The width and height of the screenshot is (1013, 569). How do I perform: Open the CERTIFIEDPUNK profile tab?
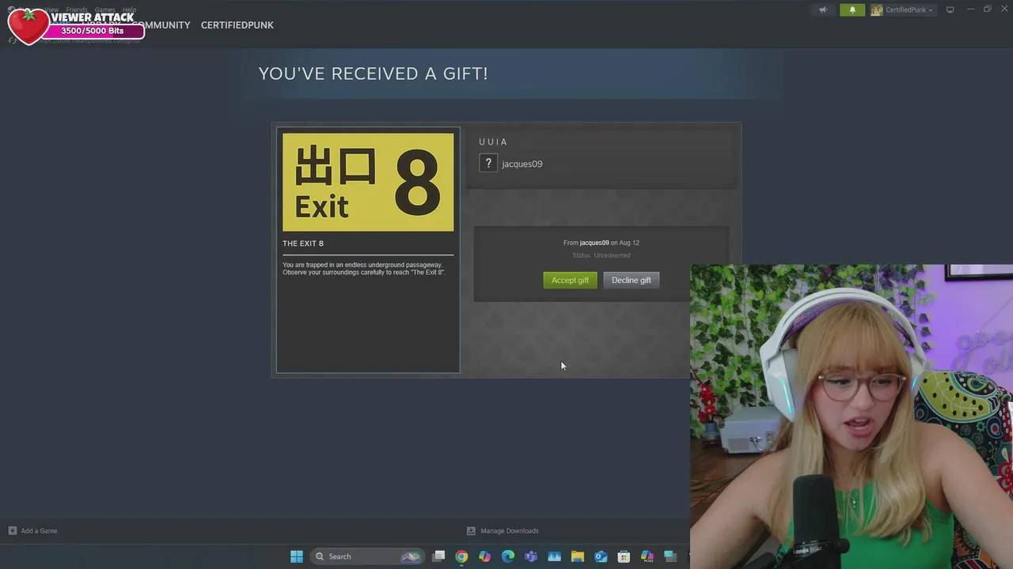click(x=237, y=25)
